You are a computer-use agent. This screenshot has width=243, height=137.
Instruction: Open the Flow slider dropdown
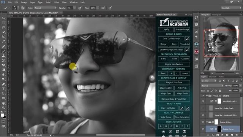[x=98, y=8]
